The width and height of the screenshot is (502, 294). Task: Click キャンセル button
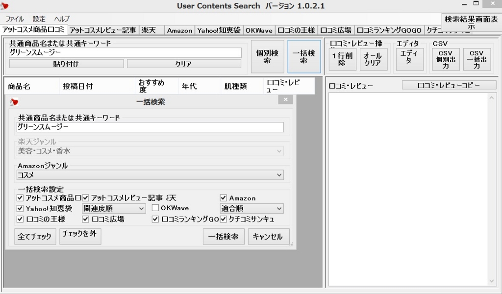[x=269, y=236]
